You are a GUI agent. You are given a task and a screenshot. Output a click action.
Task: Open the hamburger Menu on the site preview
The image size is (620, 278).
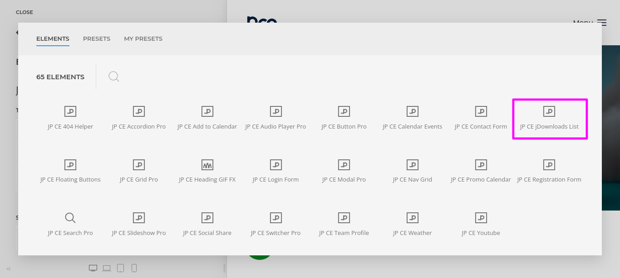[601, 23]
